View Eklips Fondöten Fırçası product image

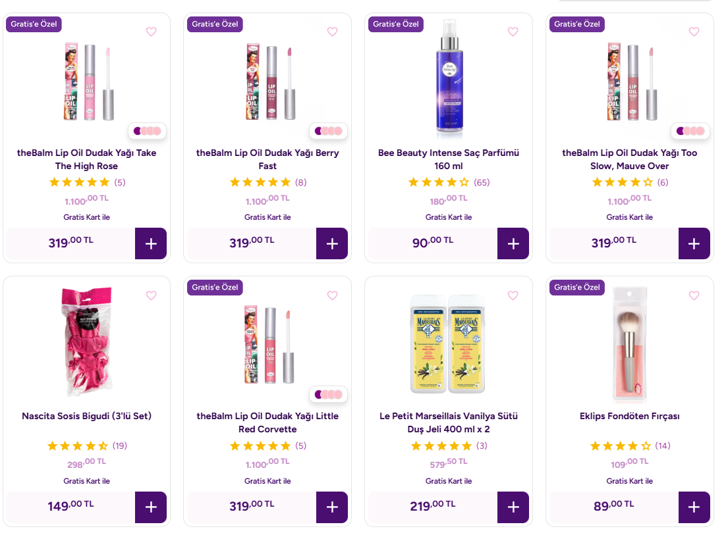[x=629, y=342]
